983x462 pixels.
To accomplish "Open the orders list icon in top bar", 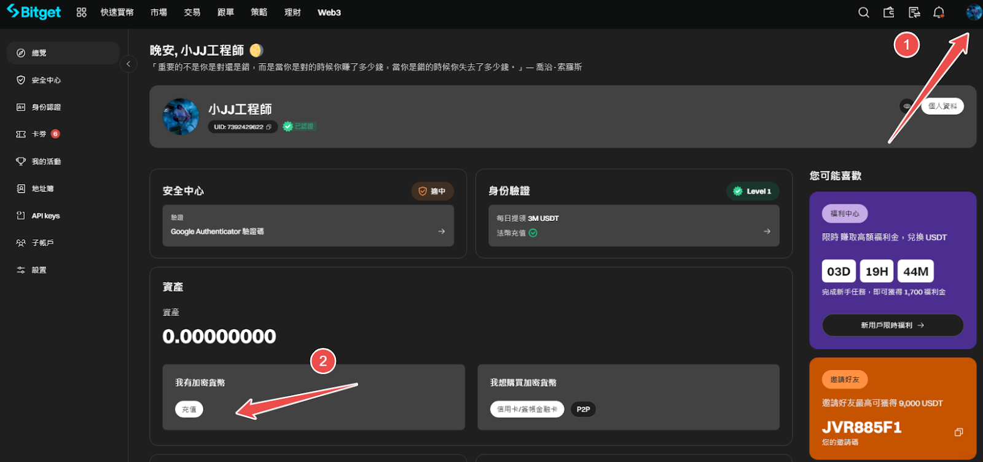I will 914,12.
